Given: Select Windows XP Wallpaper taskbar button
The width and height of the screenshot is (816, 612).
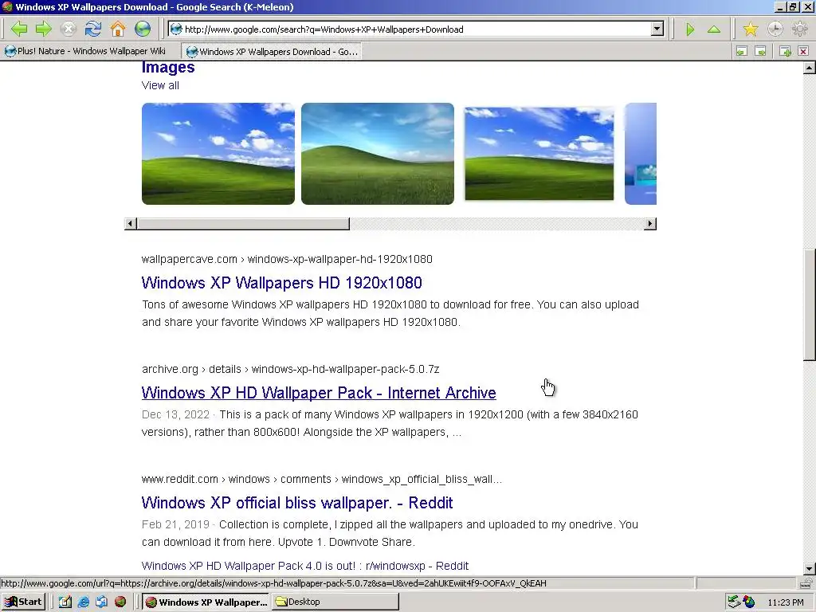Looking at the screenshot, I should 206,602.
